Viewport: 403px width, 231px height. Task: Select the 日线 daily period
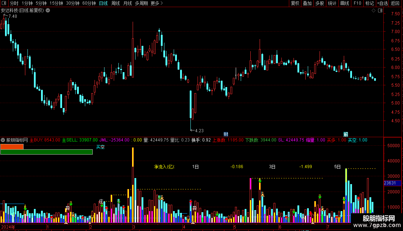click(x=103, y=3)
